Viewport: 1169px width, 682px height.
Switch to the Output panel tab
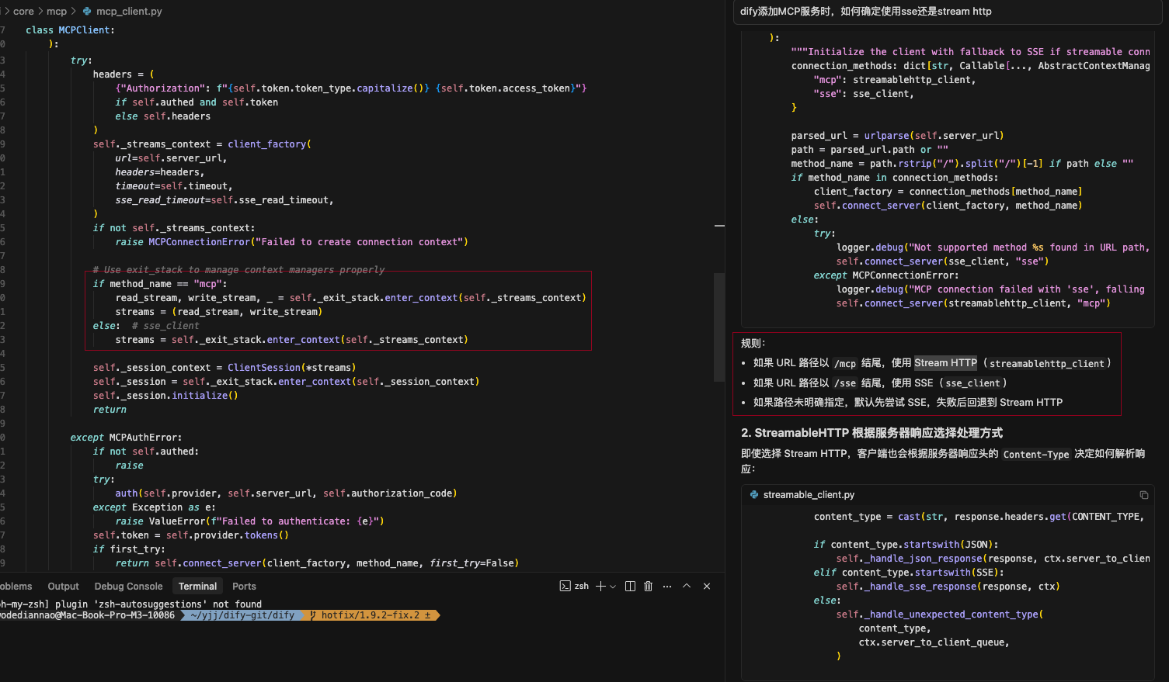pos(64,587)
